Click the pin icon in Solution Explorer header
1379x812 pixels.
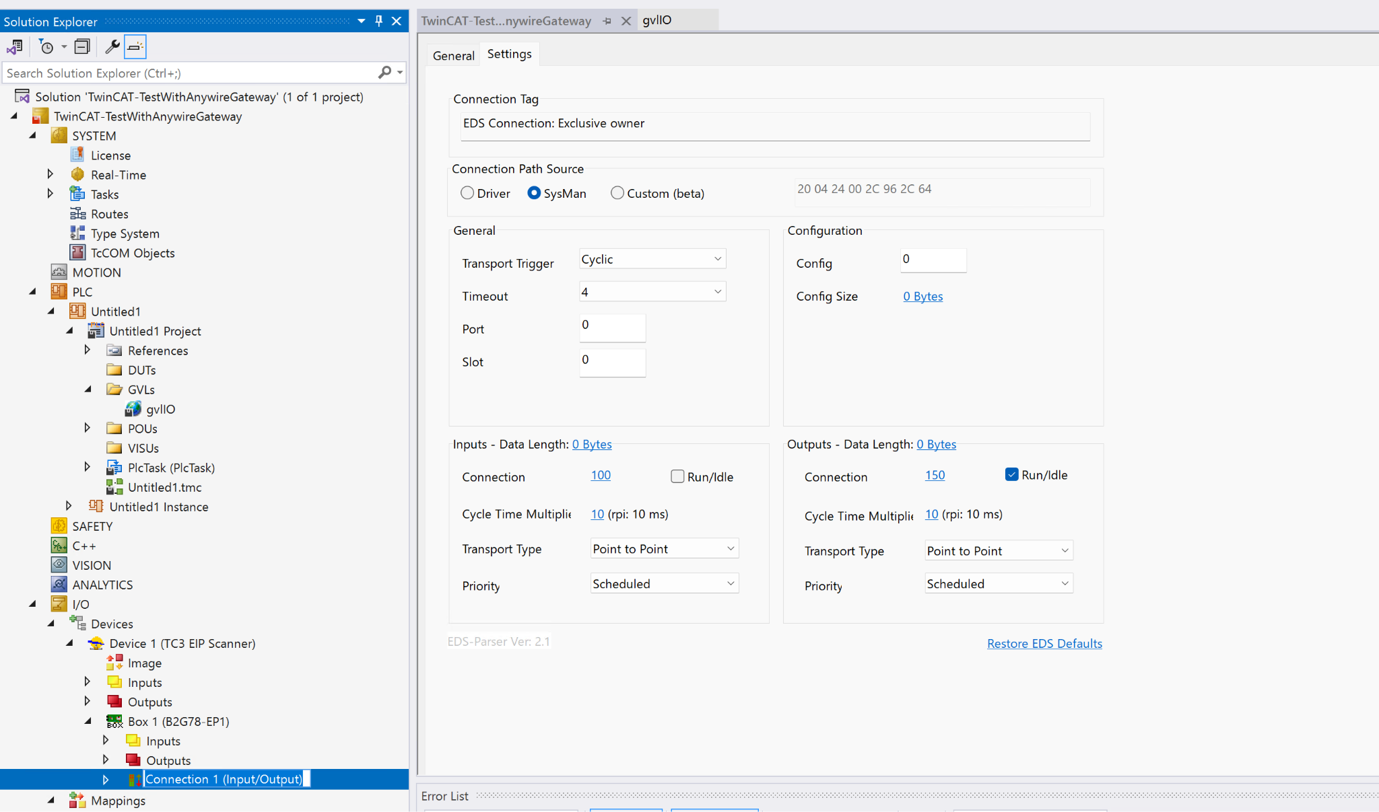point(379,21)
